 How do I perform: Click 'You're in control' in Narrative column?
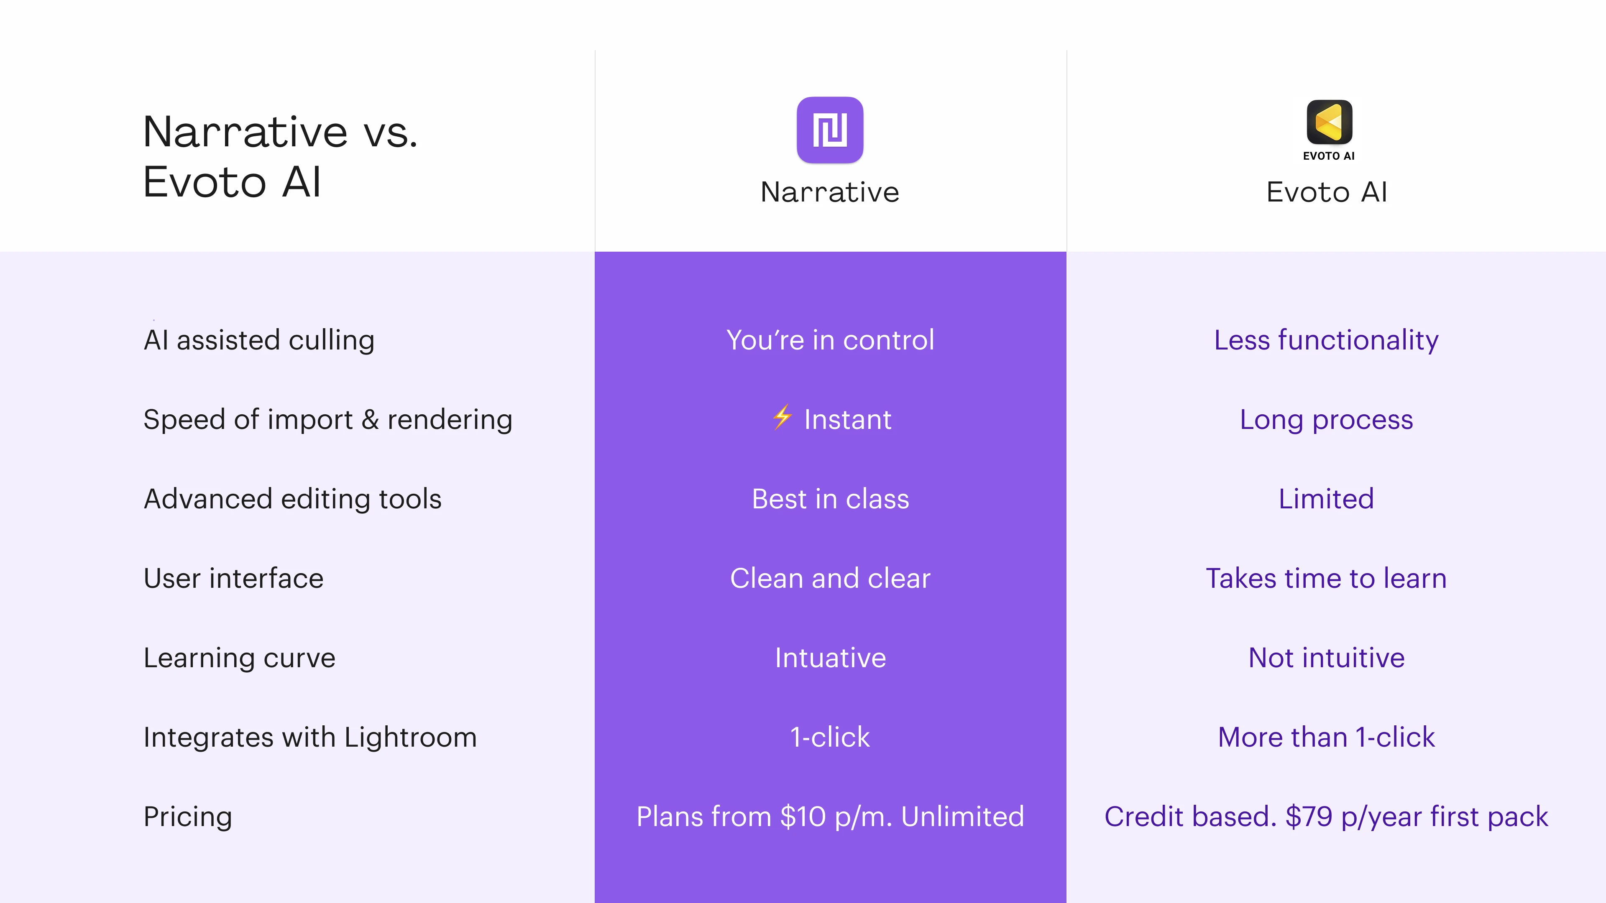(x=831, y=340)
